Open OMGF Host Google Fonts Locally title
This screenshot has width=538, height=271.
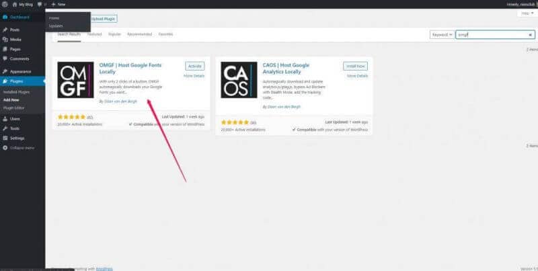(130, 69)
